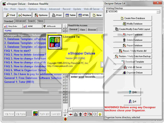Click the Repair Database button

pos(133,45)
